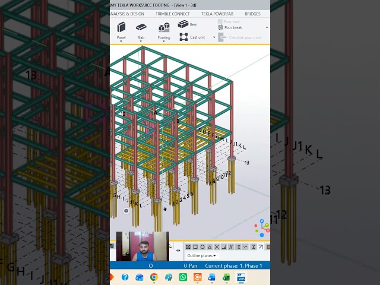Click the XYZ axis orientation gizmo
Screen dimensions: 380x285
(262, 228)
